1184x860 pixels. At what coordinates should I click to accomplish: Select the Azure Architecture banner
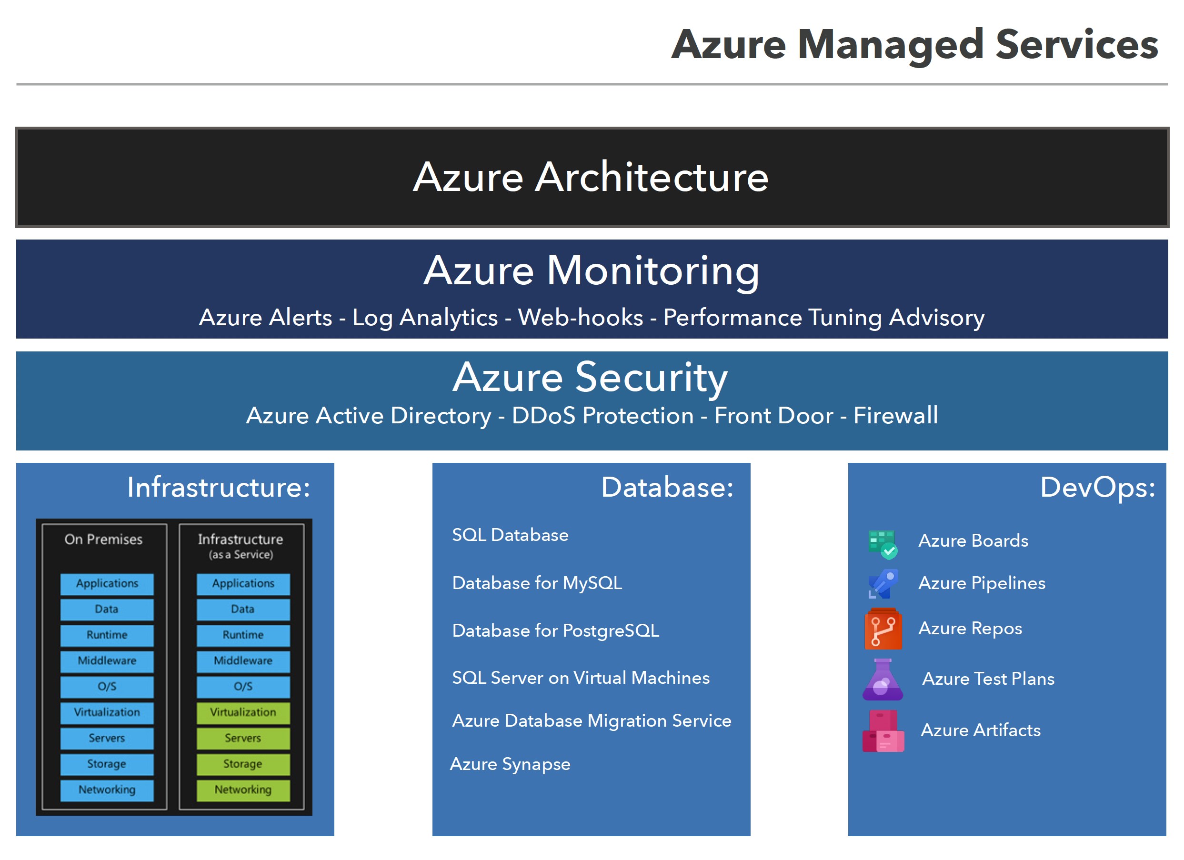coord(592,178)
